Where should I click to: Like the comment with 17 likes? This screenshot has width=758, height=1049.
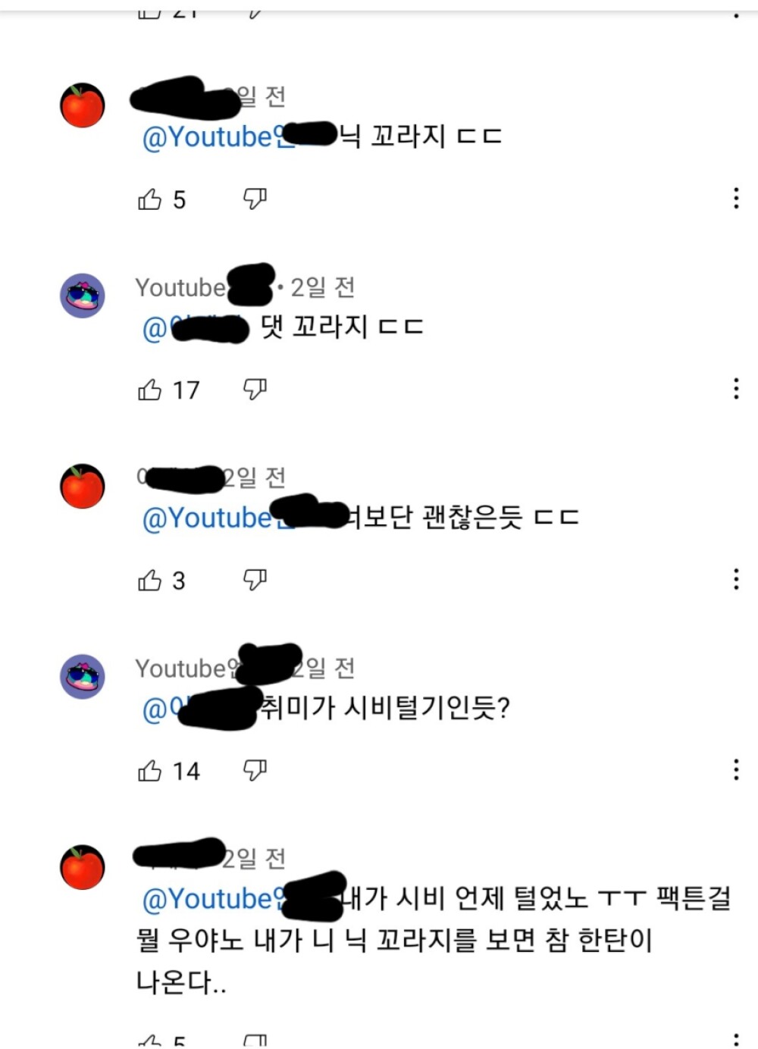coord(150,390)
